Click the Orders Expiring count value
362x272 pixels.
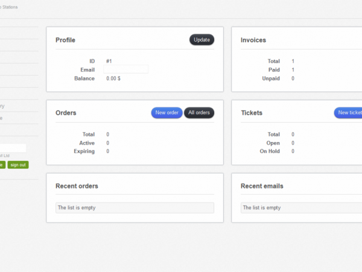coord(108,151)
